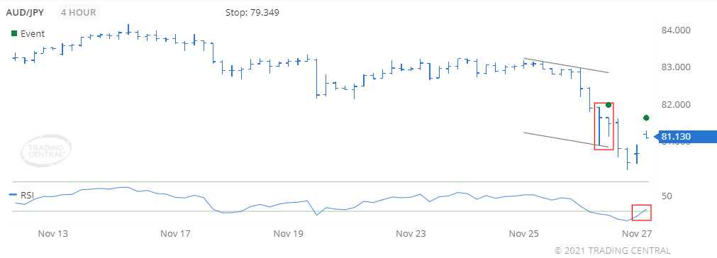Click the Nov 25 date axis label
This screenshot has width=717, height=258.
[x=523, y=234]
